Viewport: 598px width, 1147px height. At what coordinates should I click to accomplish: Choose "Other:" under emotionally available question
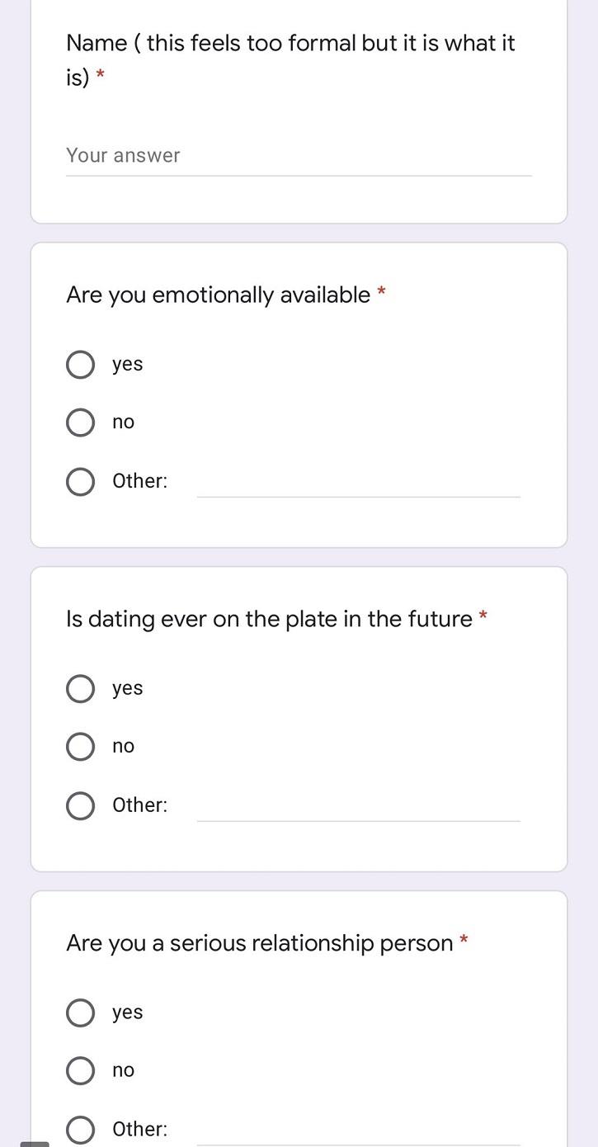pos(80,481)
